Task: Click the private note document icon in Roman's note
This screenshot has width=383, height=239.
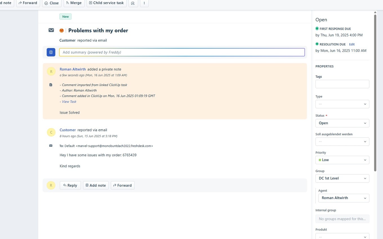Action: point(51,85)
